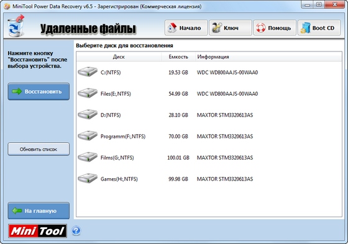
Task: Select the Films(G:,NTFS) drive row
Action: tap(209, 158)
